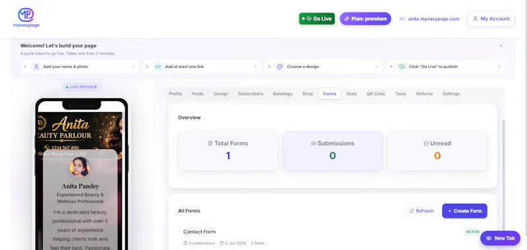527x250 pixels.
Task: Switch to the Tools tab
Action: [x=401, y=94]
